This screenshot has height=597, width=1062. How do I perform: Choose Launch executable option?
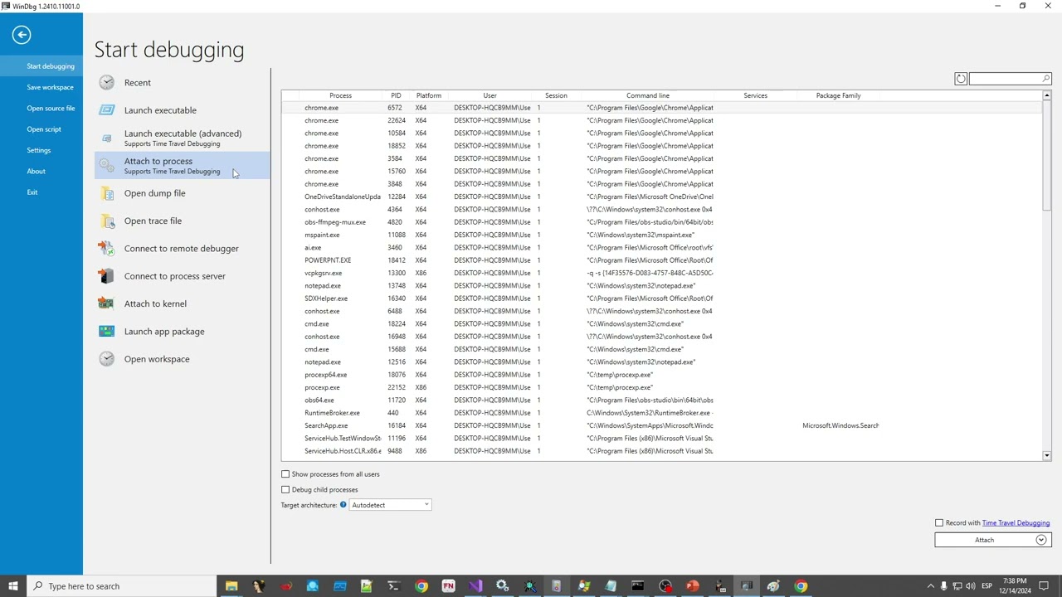coord(182,110)
